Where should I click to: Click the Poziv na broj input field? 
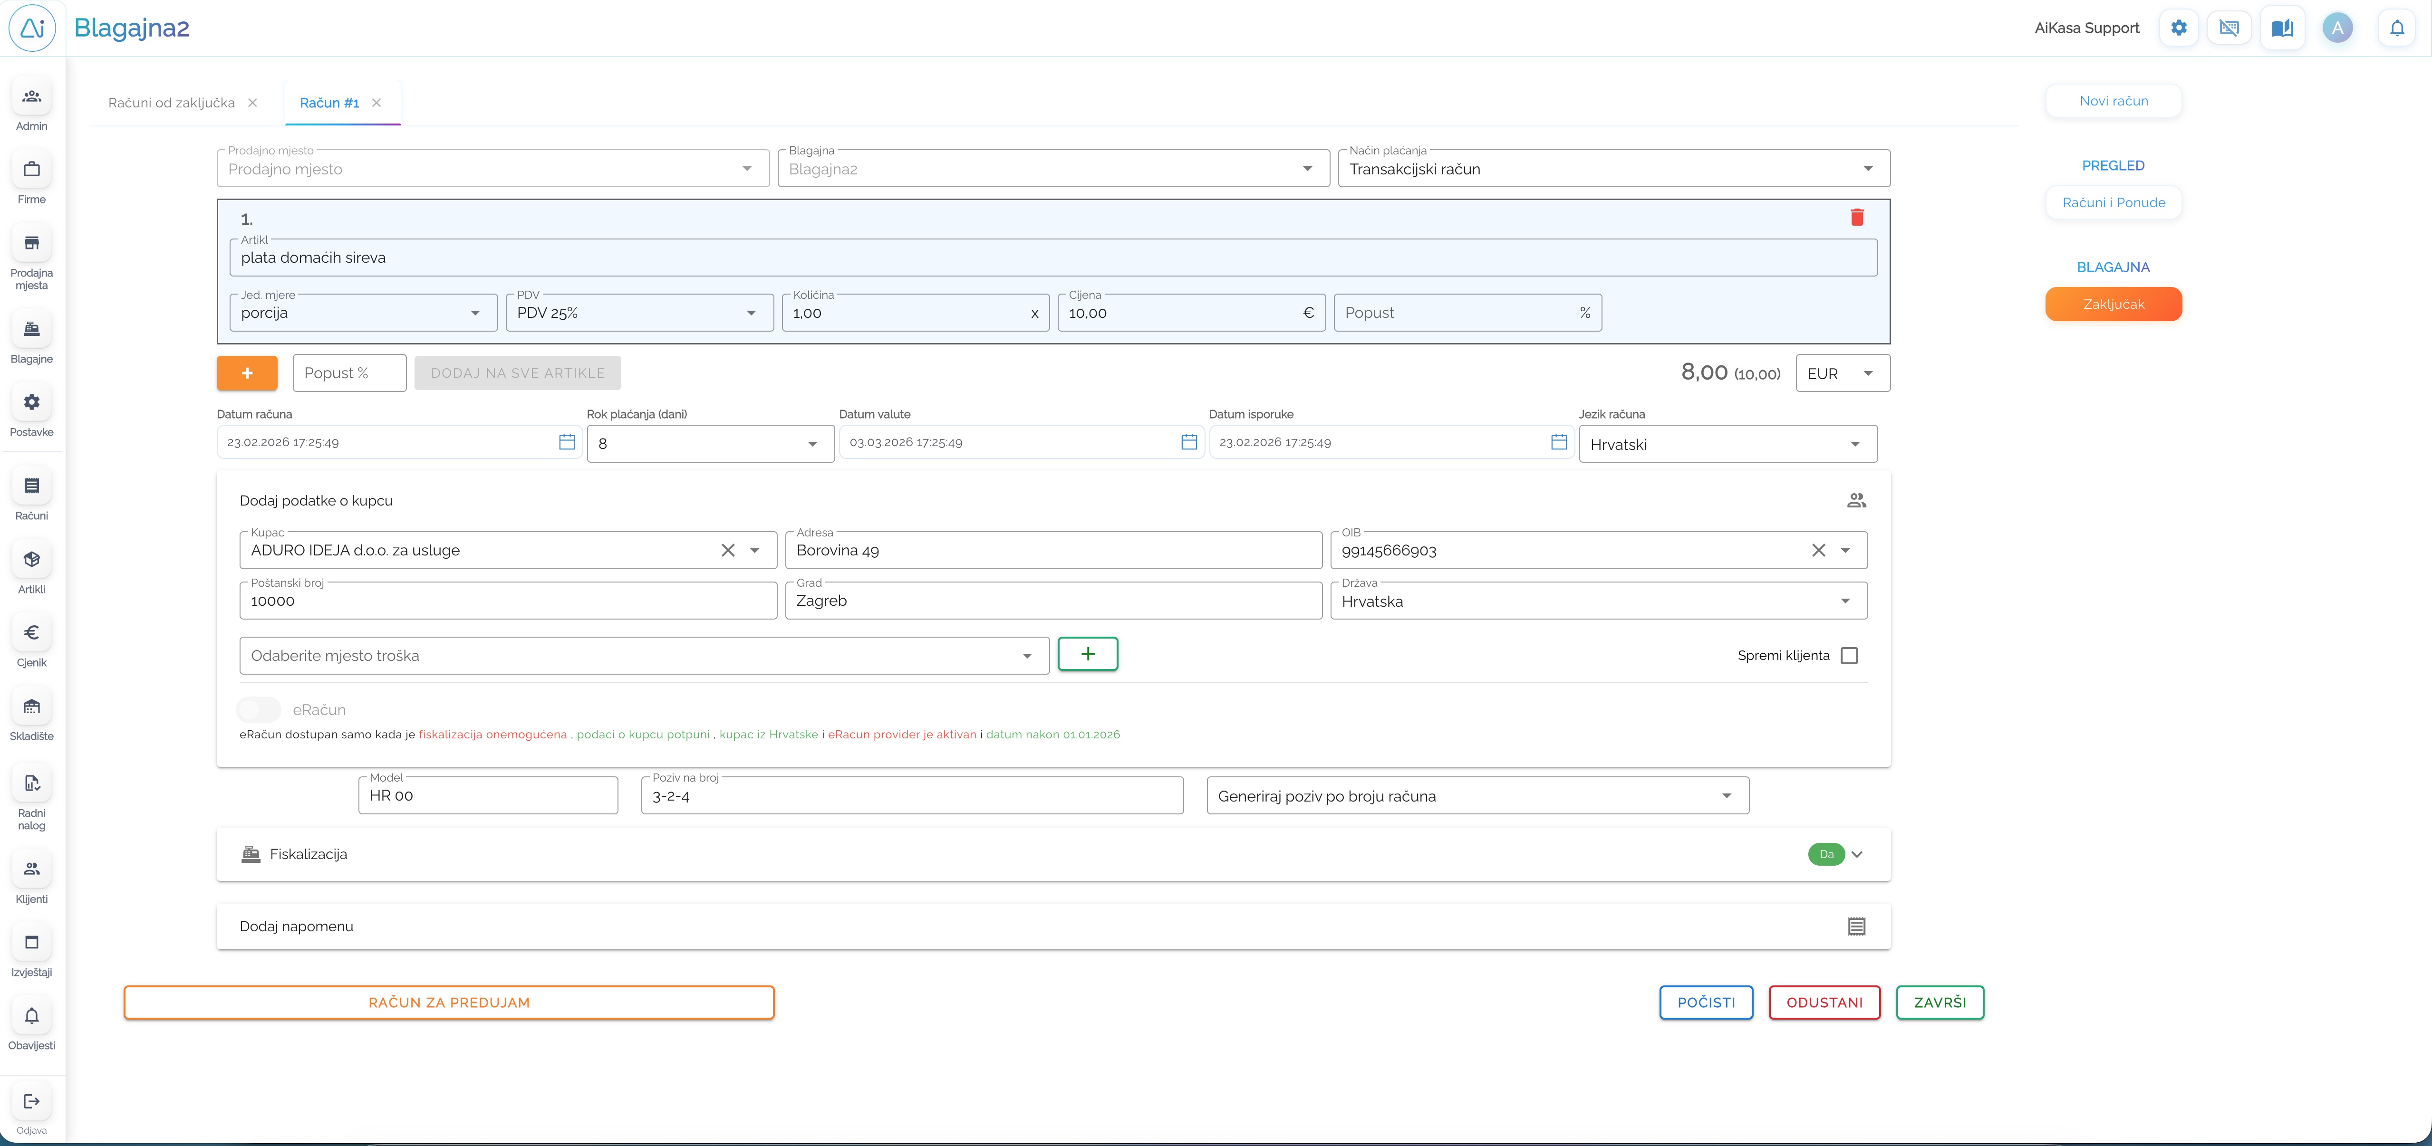click(911, 797)
